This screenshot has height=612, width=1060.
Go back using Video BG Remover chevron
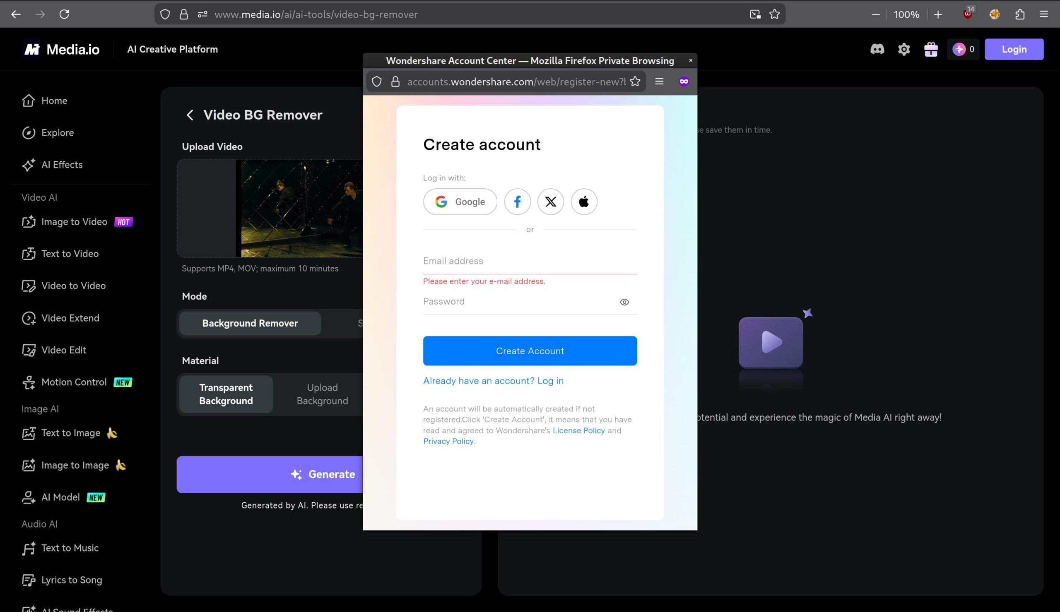click(190, 115)
